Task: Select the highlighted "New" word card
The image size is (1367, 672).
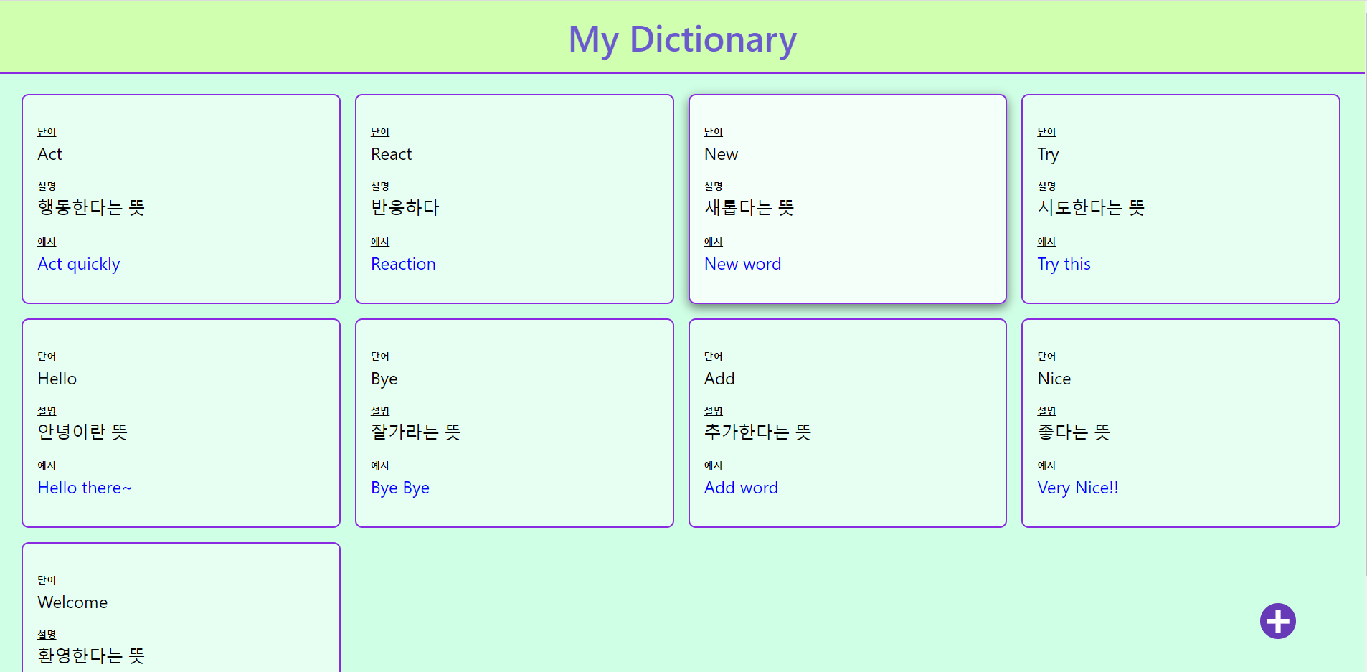Action: [847, 199]
